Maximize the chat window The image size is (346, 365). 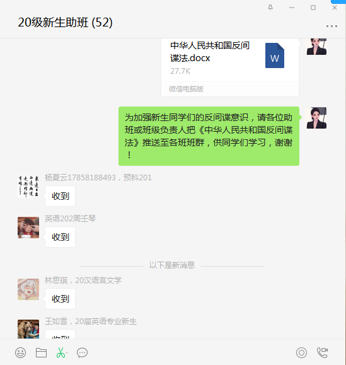coord(313,8)
